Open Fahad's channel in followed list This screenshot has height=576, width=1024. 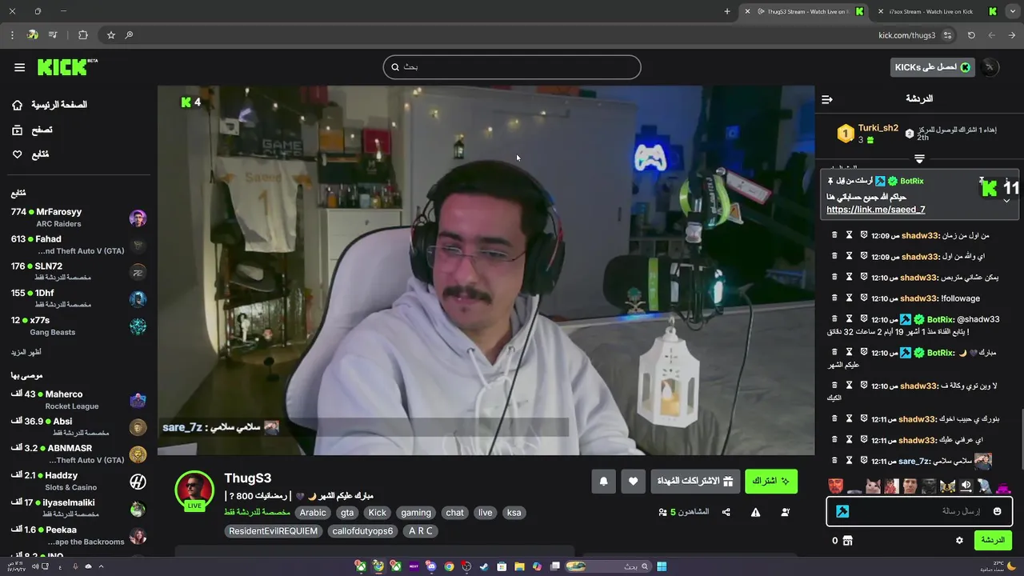point(78,245)
